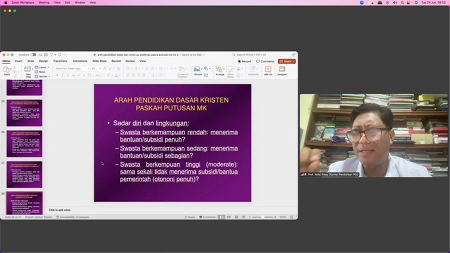Open the Insert ribbon tab

point(18,61)
